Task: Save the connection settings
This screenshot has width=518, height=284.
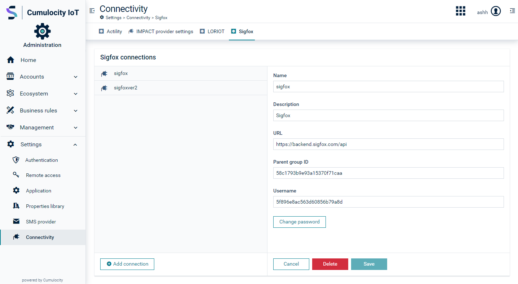Action: coord(369,264)
